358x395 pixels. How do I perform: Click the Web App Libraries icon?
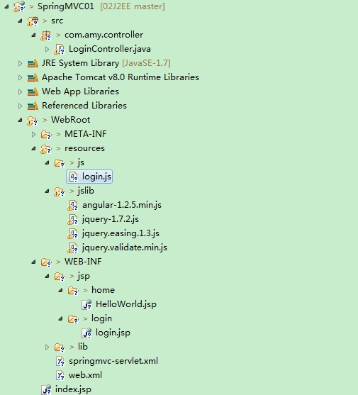[33, 91]
